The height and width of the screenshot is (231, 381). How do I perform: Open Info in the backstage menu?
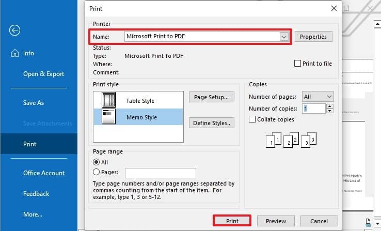click(x=29, y=53)
